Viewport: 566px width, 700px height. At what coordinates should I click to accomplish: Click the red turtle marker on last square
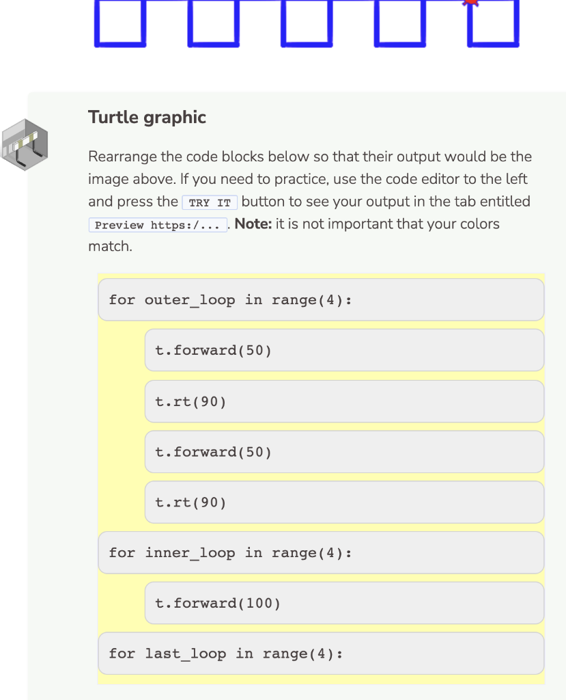470,3
